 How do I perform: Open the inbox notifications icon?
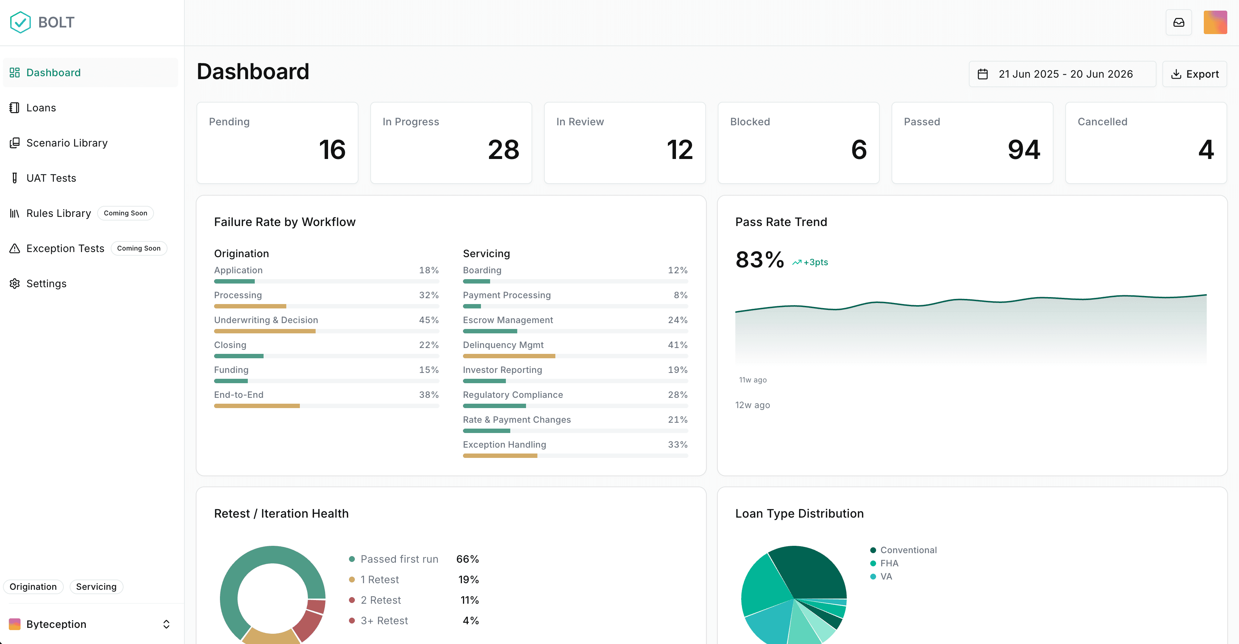click(1179, 22)
